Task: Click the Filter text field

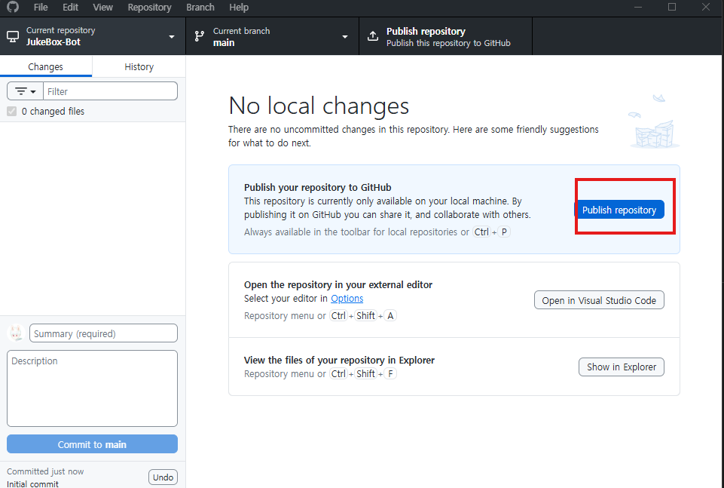Action: coord(110,91)
